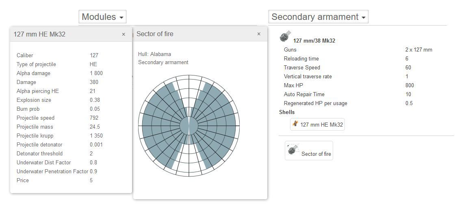Click the center hub of the sector chart
455x211 pixels.
click(189, 125)
